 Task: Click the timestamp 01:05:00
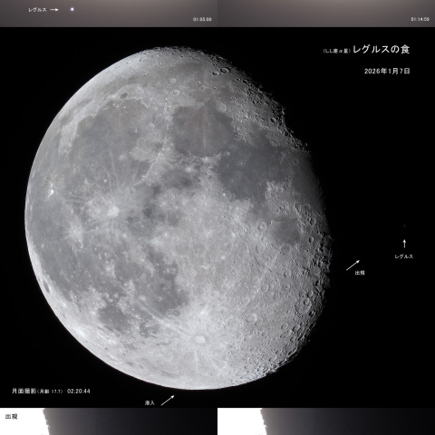pos(202,19)
